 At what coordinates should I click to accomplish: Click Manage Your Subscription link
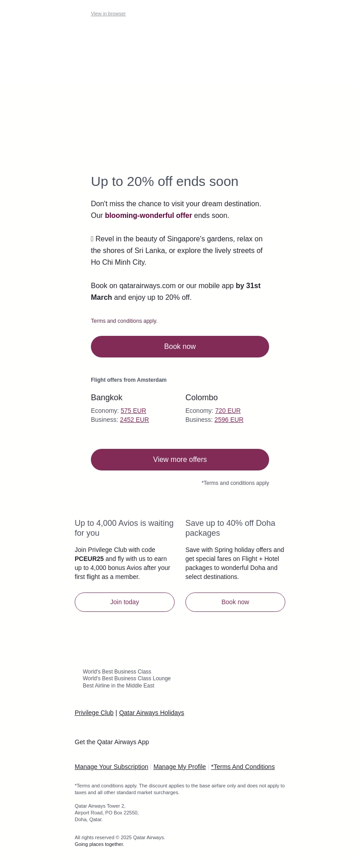click(x=111, y=767)
